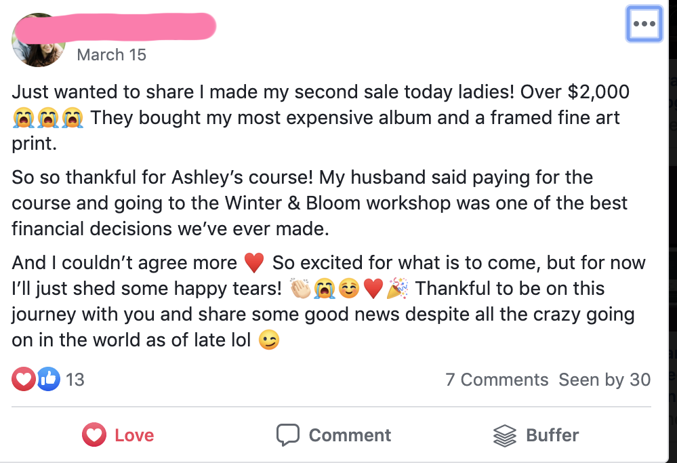Click the red heart after "agree more"
Image resolution: width=677 pixels, height=463 pixels.
coord(253,262)
